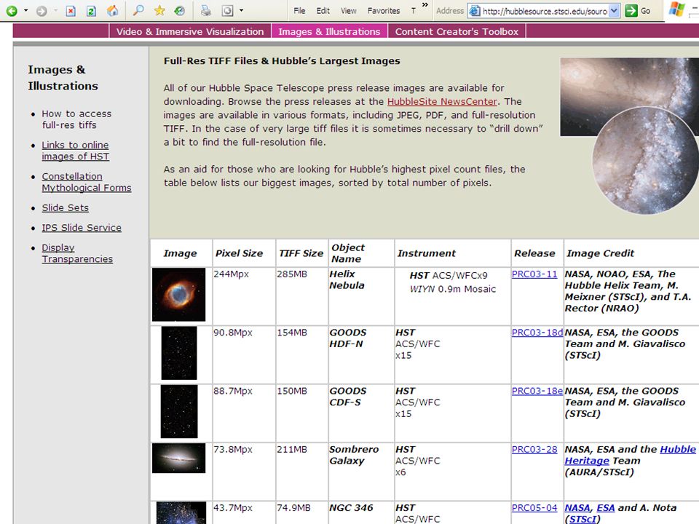Open release link PRC03-11
This screenshot has height=524, width=699.
[534, 274]
